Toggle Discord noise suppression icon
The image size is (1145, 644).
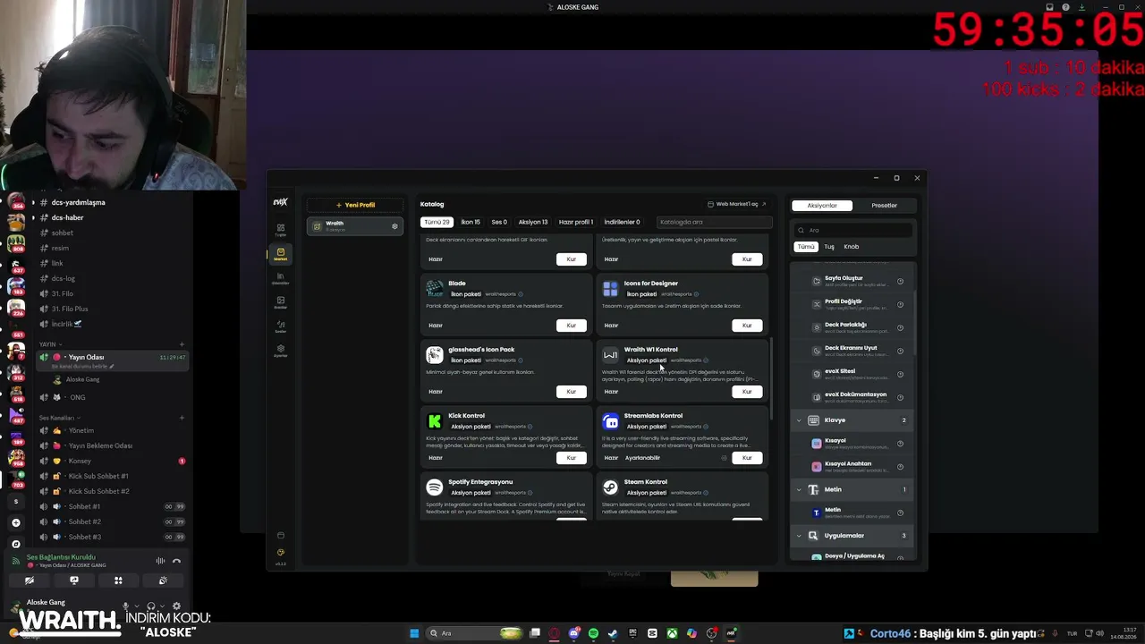[160, 561]
